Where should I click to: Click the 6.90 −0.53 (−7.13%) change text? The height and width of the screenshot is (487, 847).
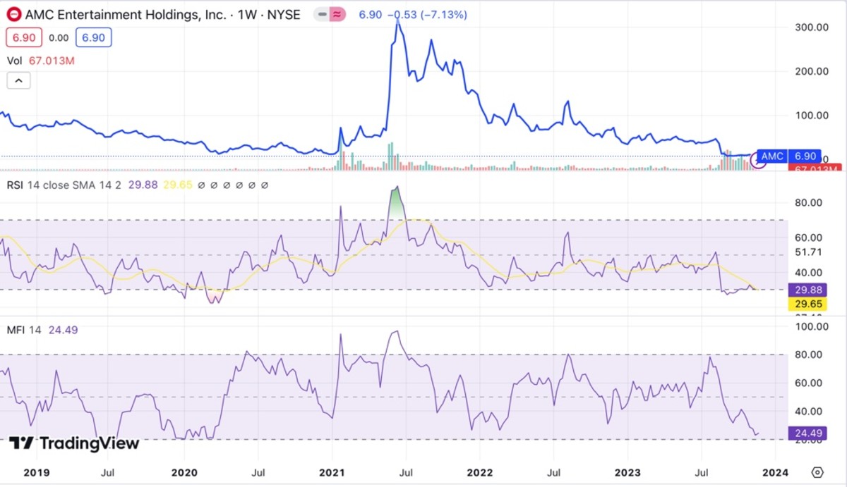[413, 15]
